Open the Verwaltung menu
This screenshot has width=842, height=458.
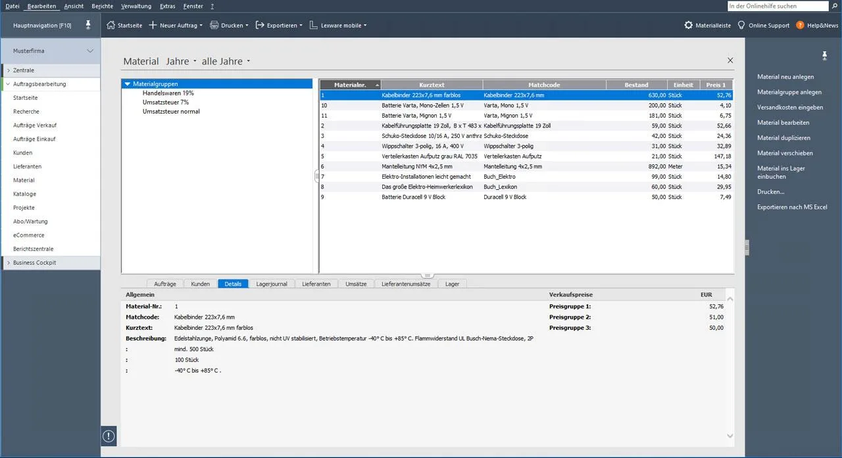(x=136, y=6)
